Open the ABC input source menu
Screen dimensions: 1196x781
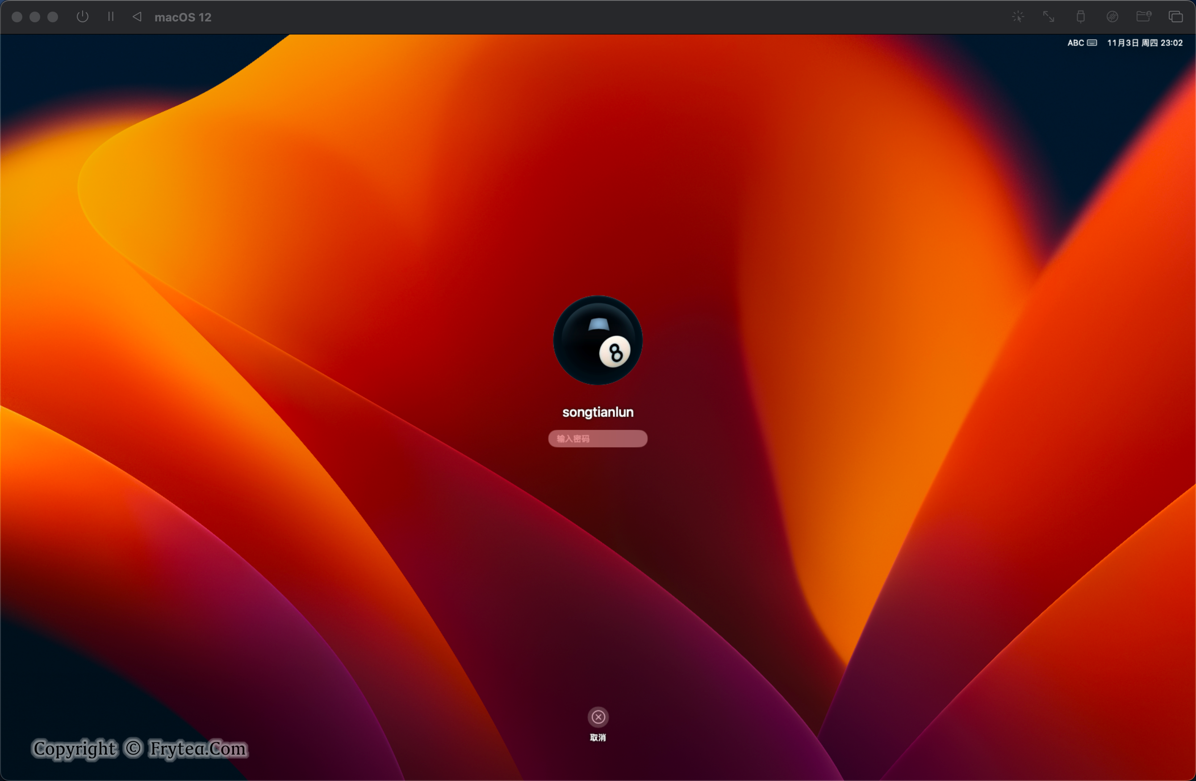1075,43
